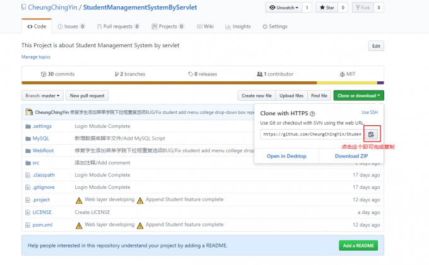Switch to the Code tab
The height and width of the screenshot is (265, 429).
[x=37, y=26]
